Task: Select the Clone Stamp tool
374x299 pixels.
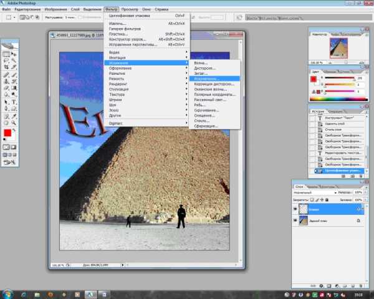Action: click(x=6, y=82)
